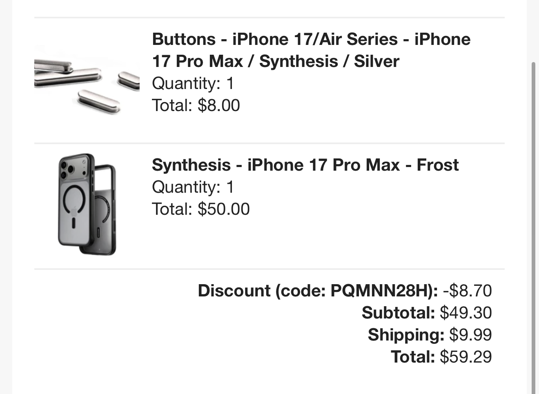Click the word Discount in the summary
This screenshot has height=394, width=539.
(234, 291)
